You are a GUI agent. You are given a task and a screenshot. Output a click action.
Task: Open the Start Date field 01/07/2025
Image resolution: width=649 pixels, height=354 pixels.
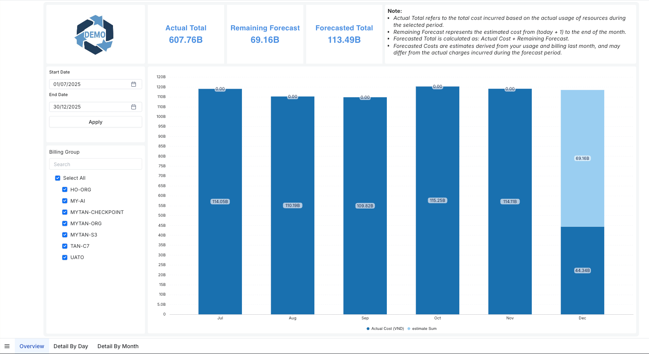[x=90, y=84]
